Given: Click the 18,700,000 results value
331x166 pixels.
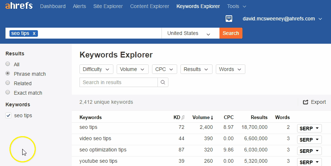Looking at the screenshot, I should pyautogui.click(x=254, y=127).
